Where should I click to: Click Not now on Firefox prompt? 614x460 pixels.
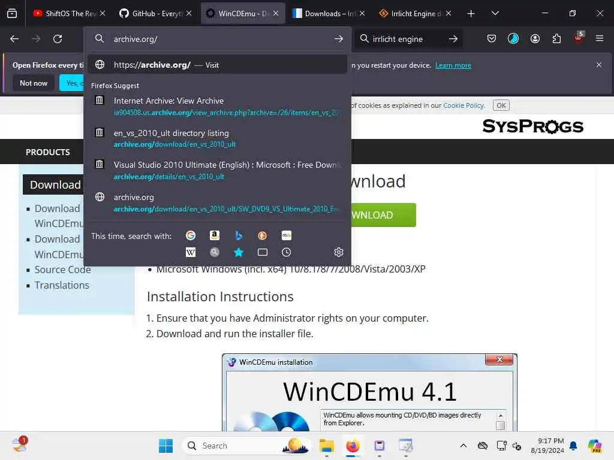point(34,83)
